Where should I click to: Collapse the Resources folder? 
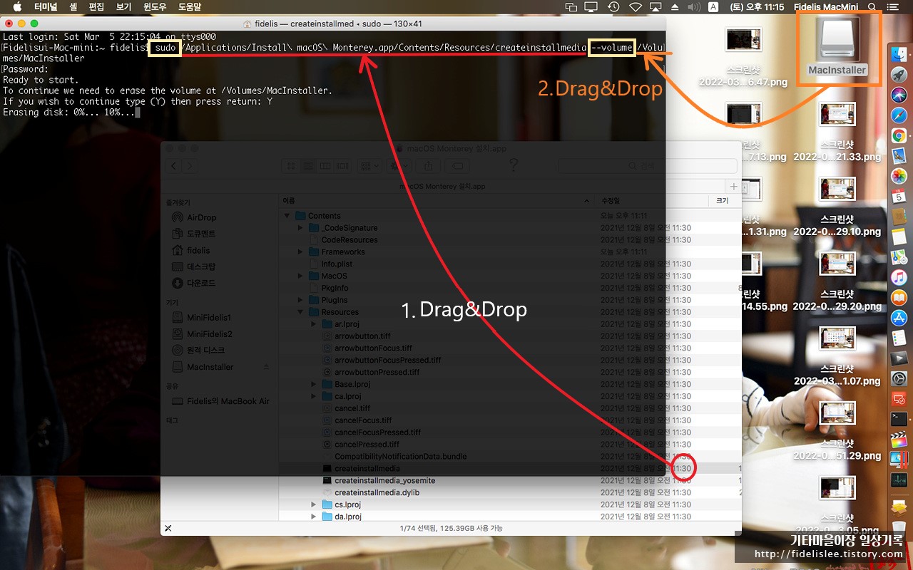(300, 312)
